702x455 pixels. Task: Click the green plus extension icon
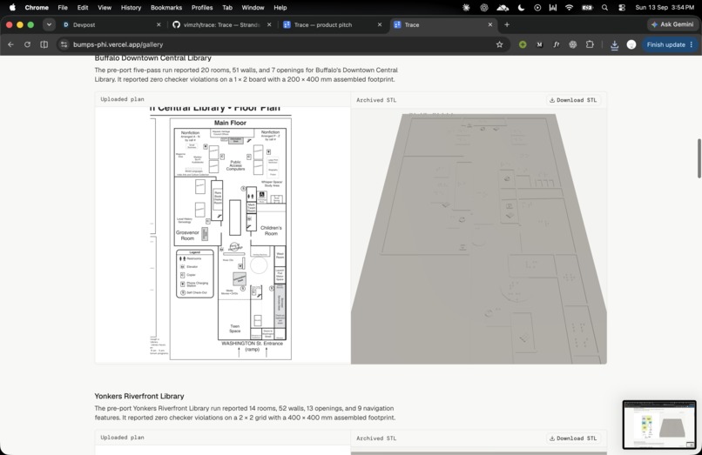tap(523, 44)
